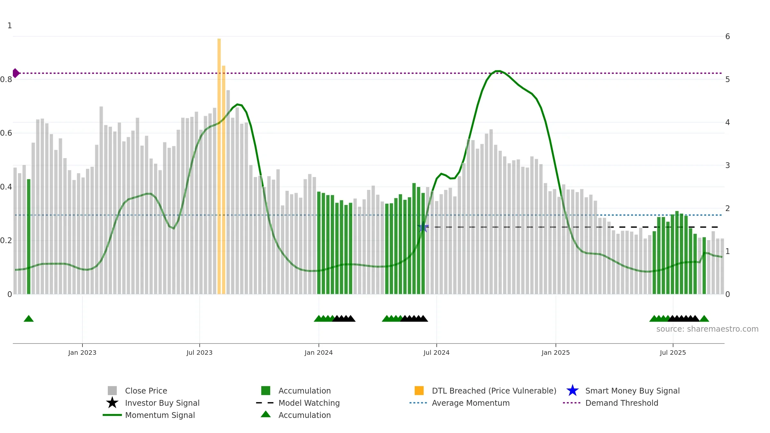Image resolution: width=770 pixels, height=433 pixels.
Task: Click the purple diamond Demand Threshold marker on chart
Action: click(x=15, y=73)
